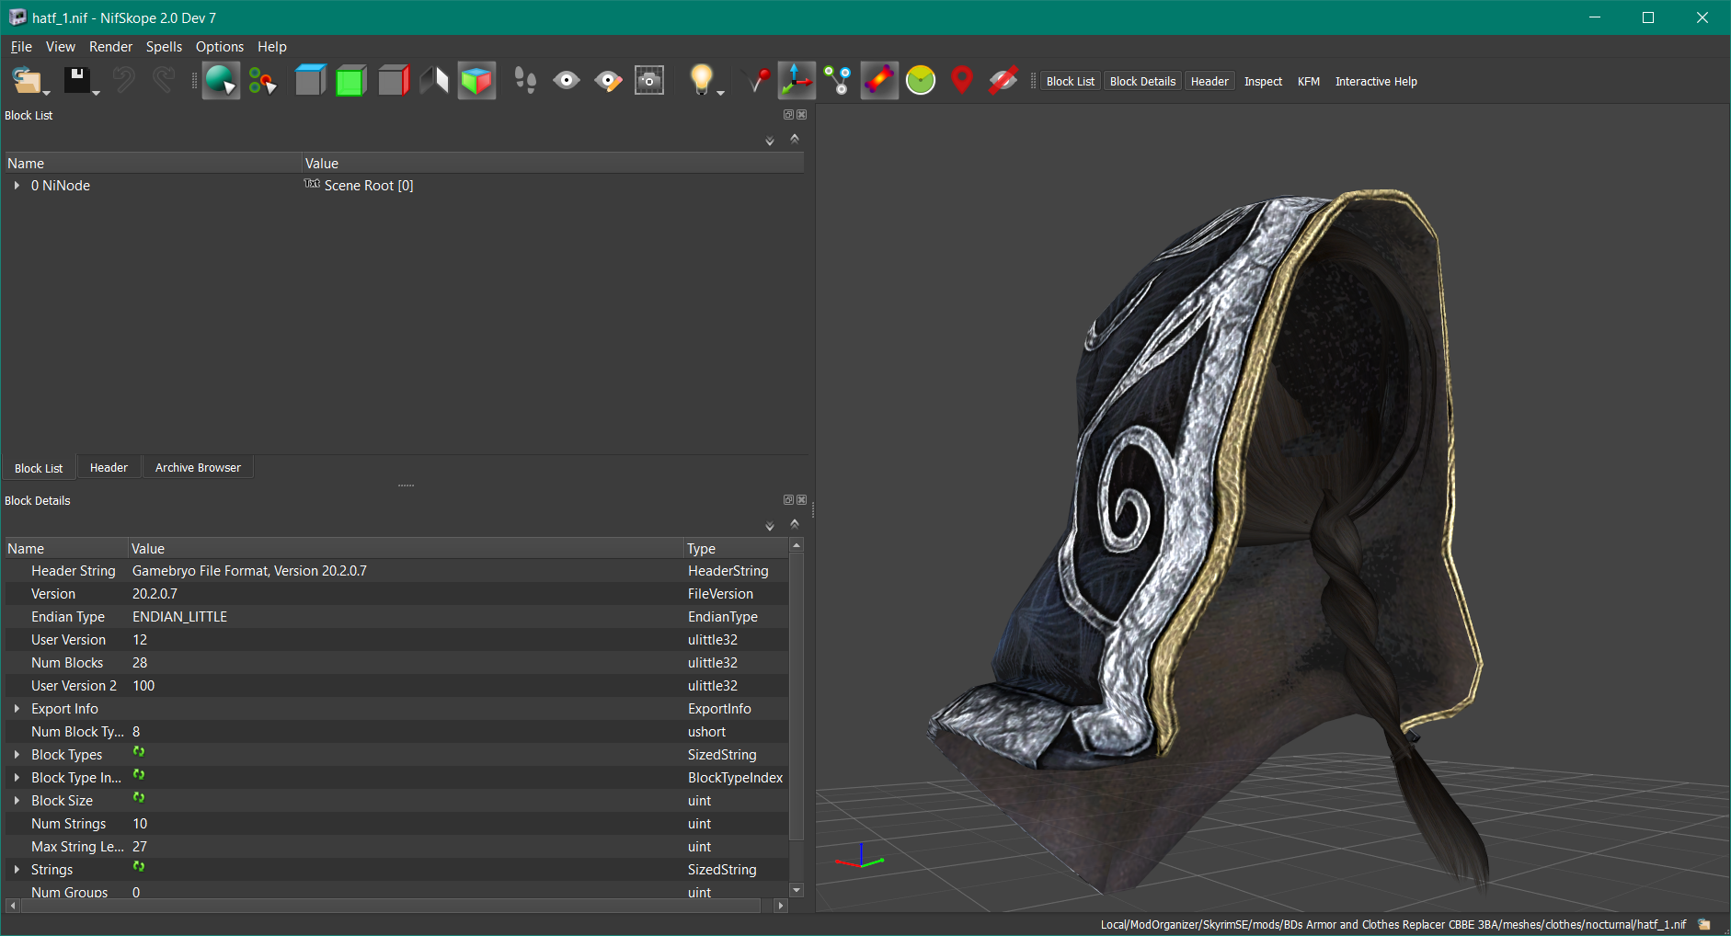Image resolution: width=1731 pixels, height=936 pixels.
Task: Toggle the lighting lightbulb icon
Action: pyautogui.click(x=701, y=80)
